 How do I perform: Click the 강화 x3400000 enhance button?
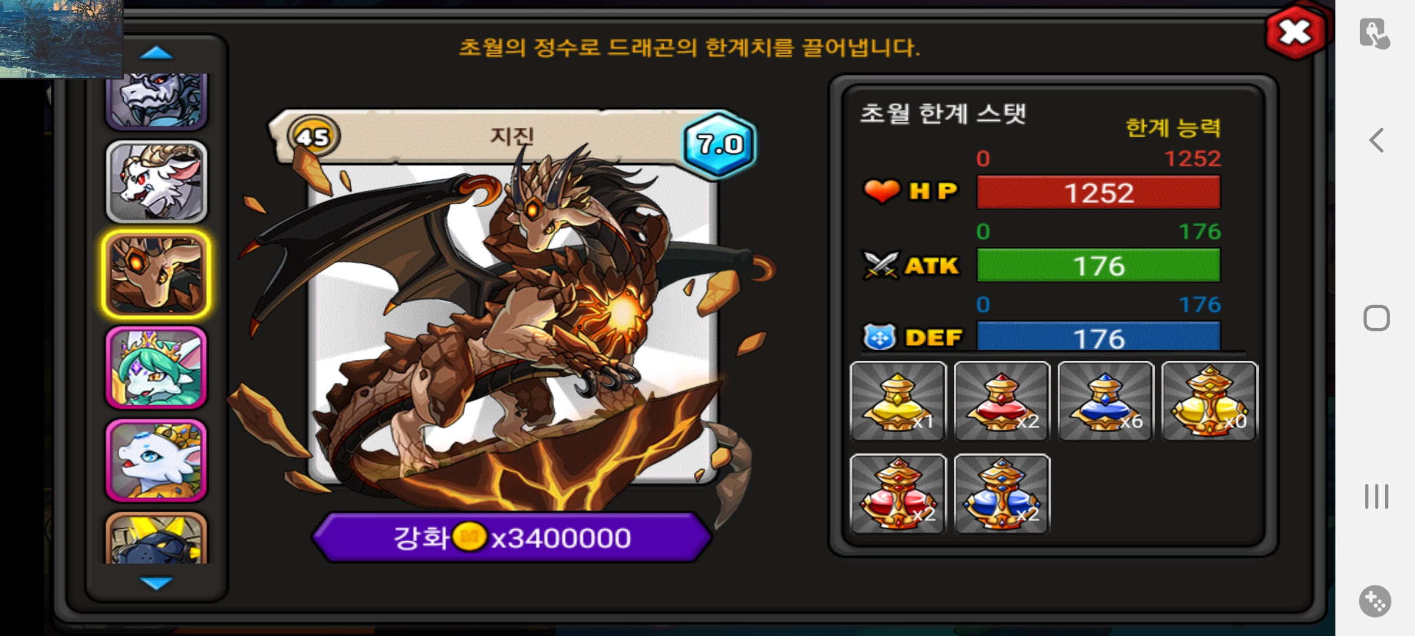coord(512,537)
